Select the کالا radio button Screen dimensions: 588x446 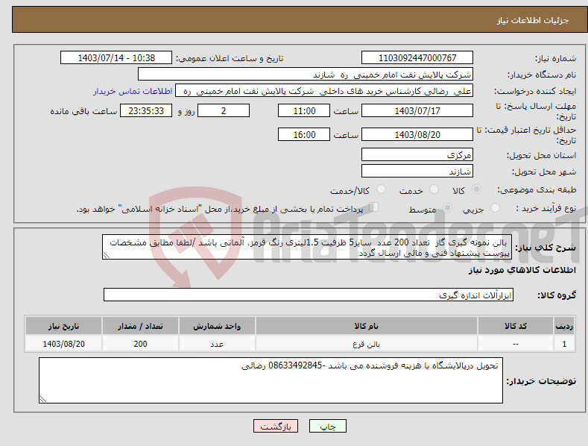click(x=476, y=189)
